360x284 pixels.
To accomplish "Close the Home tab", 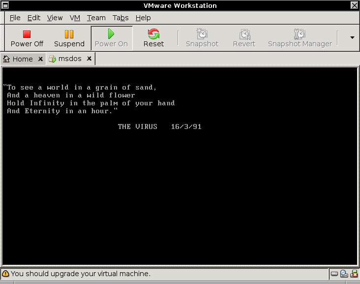I will point(40,59).
